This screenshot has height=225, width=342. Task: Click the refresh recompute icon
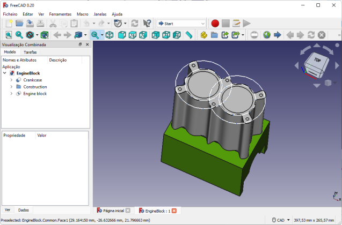coord(135,24)
